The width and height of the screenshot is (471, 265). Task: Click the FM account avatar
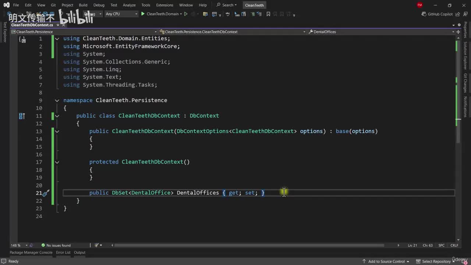[420, 5]
